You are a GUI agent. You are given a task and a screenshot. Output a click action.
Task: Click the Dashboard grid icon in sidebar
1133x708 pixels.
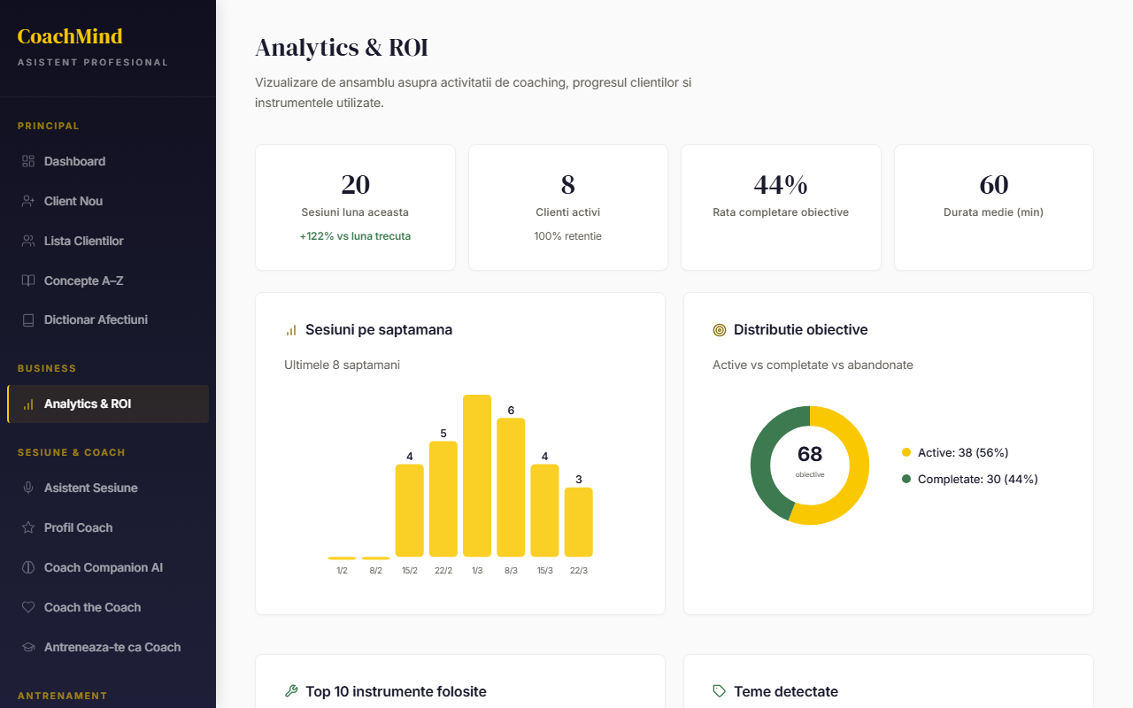coord(28,161)
